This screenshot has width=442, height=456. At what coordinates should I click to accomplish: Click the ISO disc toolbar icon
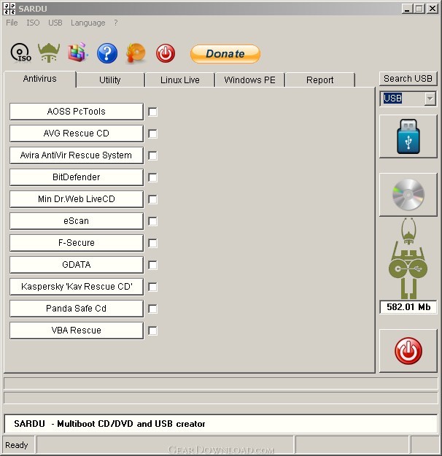point(20,53)
